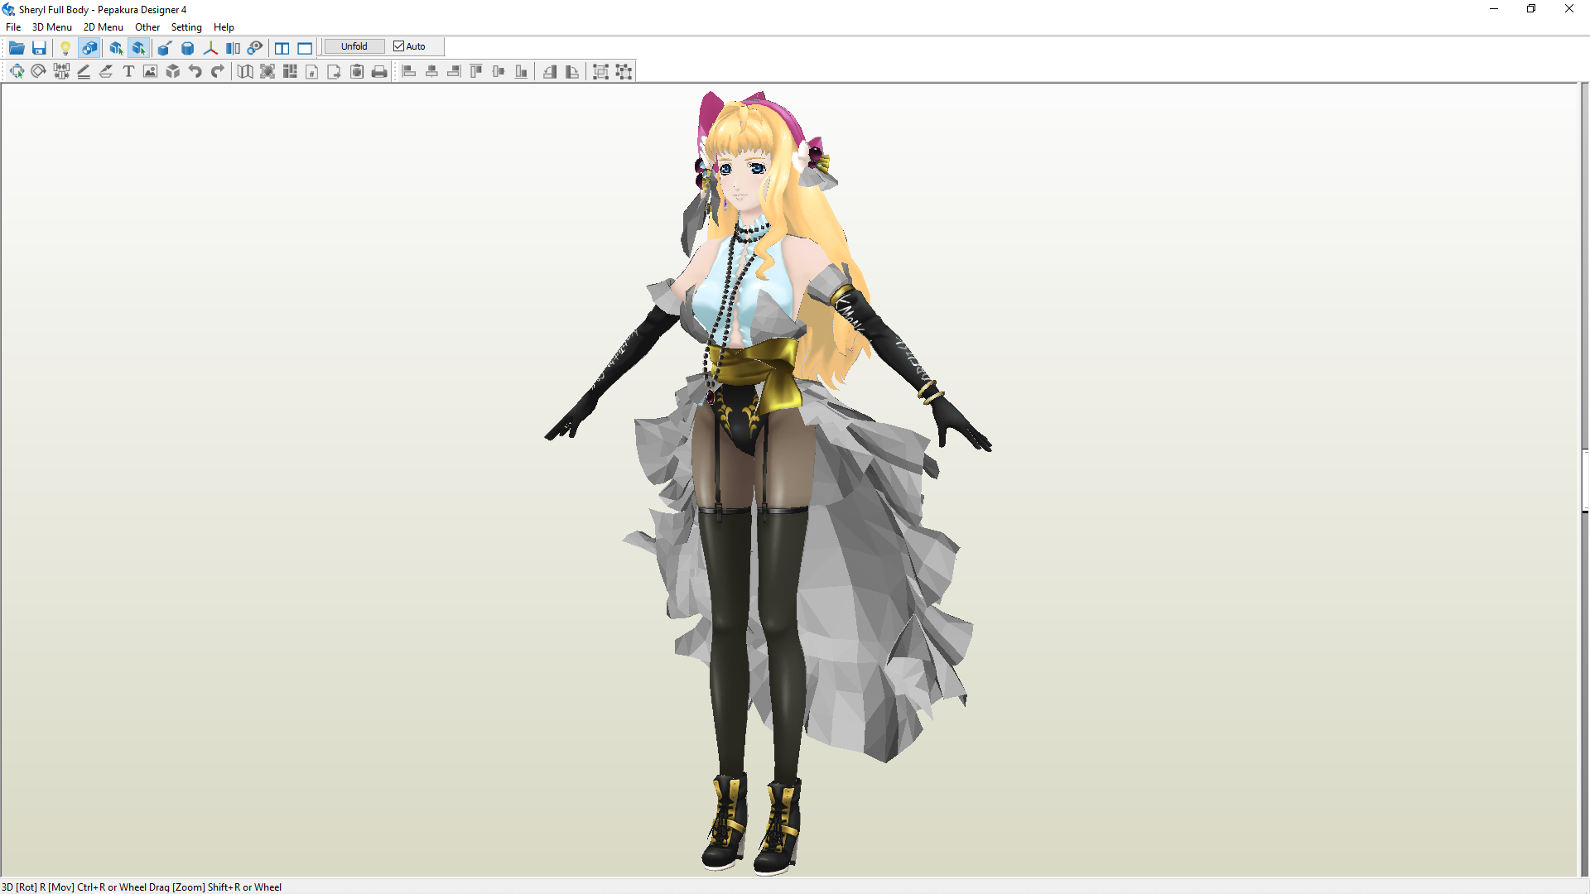Switch to split two-pane window layout
The width and height of the screenshot is (1590, 894).
[x=282, y=47]
